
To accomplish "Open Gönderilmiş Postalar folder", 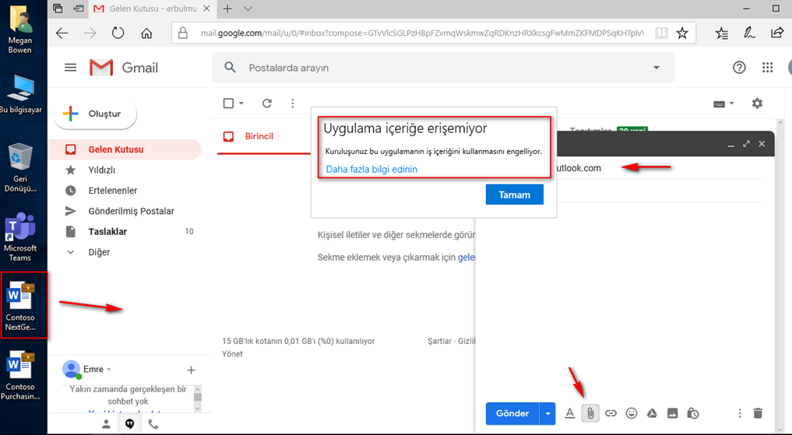I will pyautogui.click(x=131, y=211).
